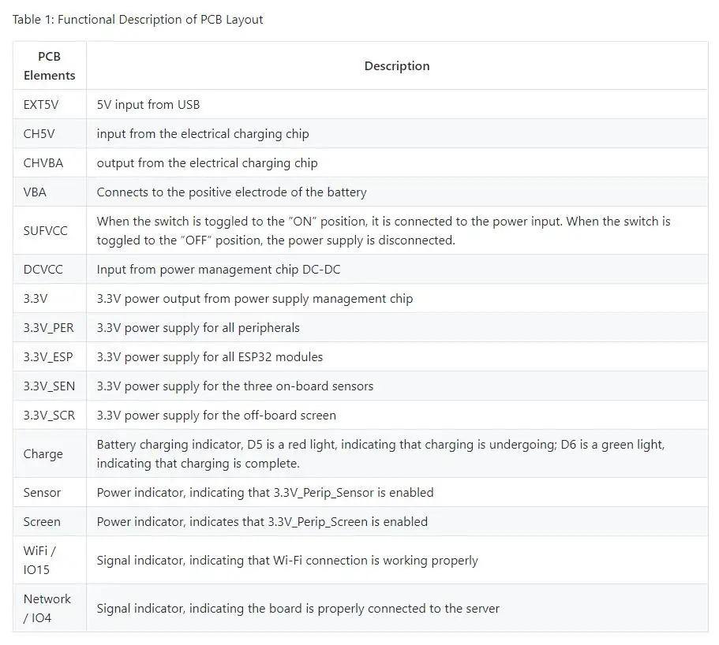Select the 'DCVCC' element cell

(50, 269)
